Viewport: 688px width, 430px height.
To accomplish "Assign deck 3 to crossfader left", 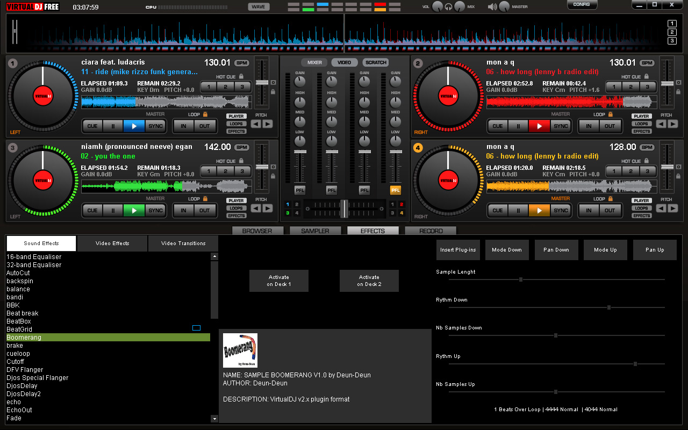I will [x=288, y=213].
